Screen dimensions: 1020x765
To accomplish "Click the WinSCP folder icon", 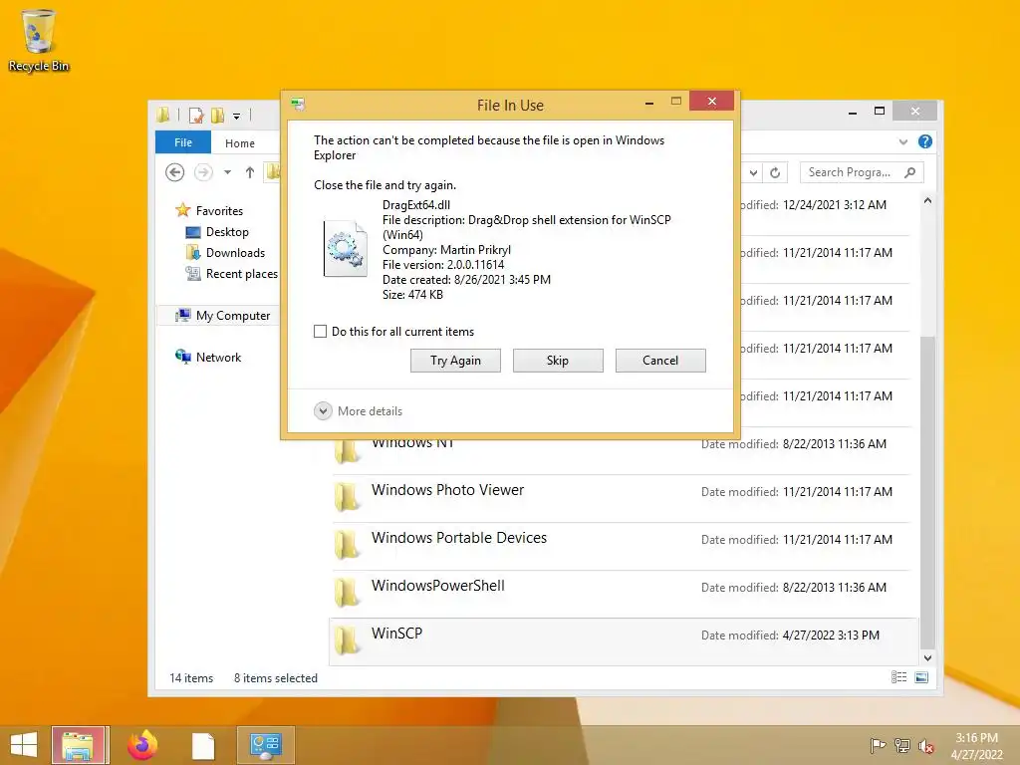I will point(347,640).
